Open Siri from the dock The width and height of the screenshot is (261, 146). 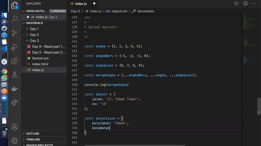(4, 22)
